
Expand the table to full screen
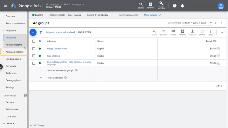(202, 32)
